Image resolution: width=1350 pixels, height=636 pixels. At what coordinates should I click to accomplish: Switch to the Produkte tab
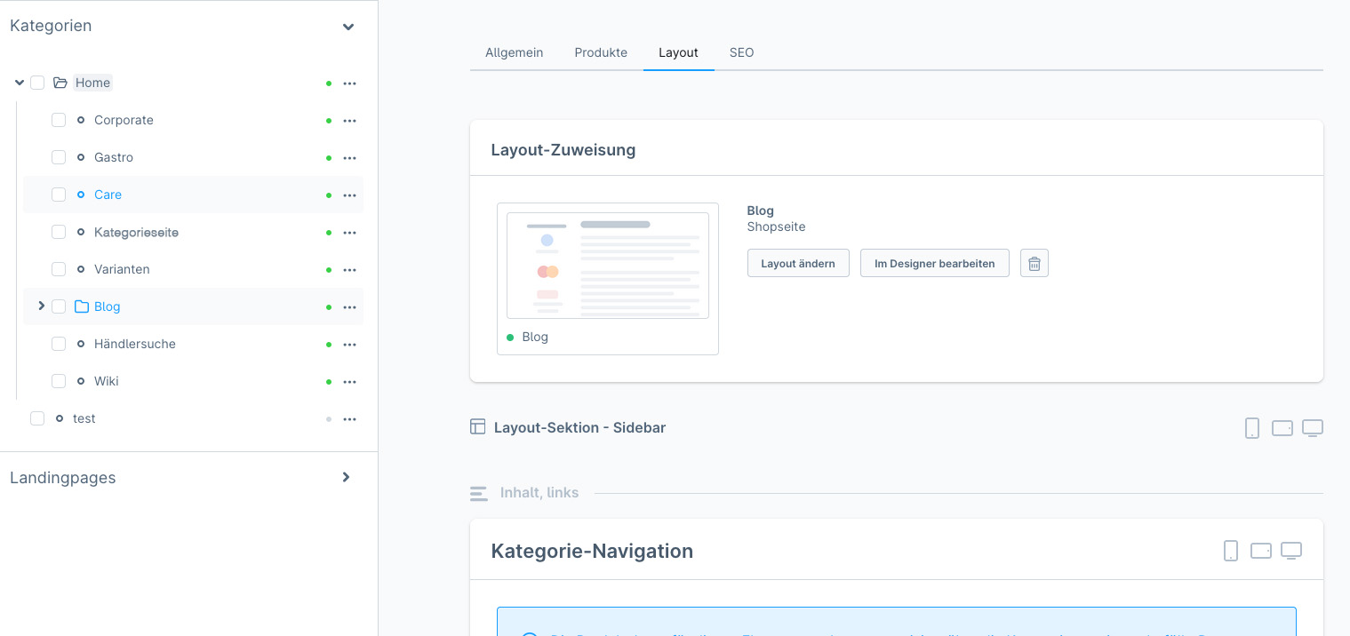point(601,52)
